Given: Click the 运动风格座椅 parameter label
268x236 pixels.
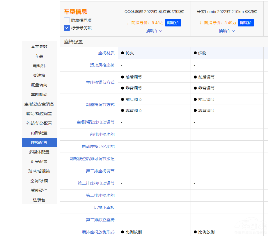Looking at the screenshot, I should pyautogui.click(x=102, y=65).
